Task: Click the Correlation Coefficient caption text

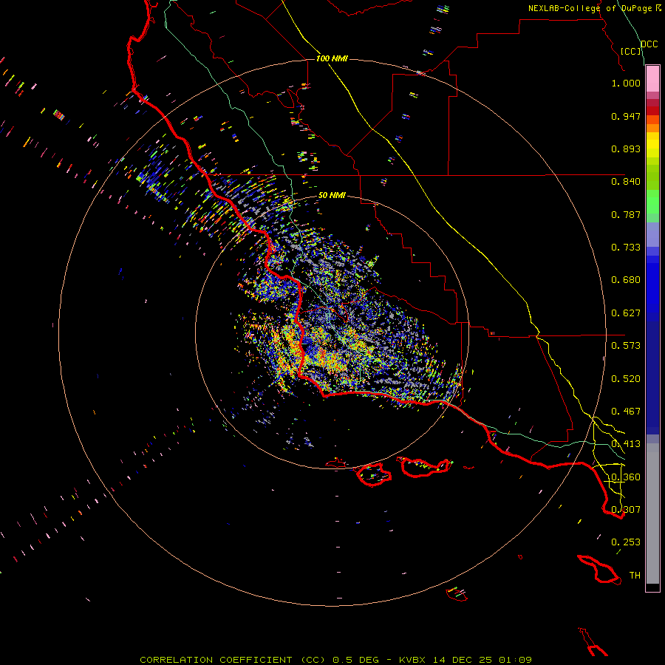Action: [x=233, y=660]
